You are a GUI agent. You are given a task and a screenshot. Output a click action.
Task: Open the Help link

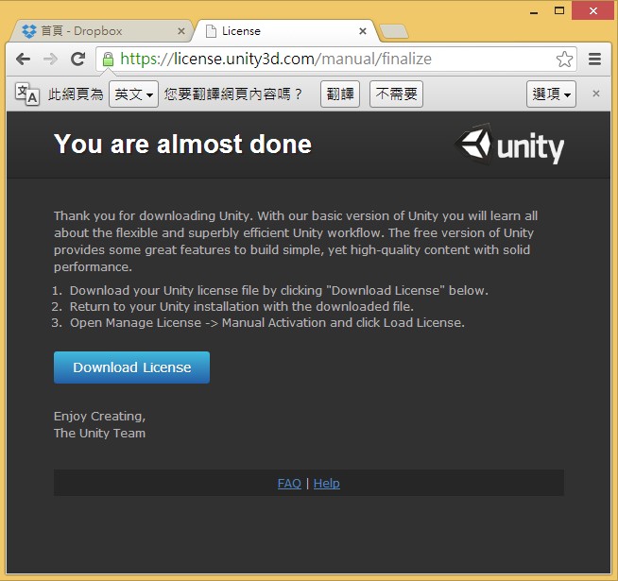point(327,484)
